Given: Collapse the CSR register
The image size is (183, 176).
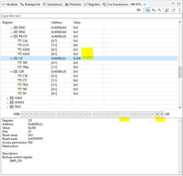Looking at the screenshot, I should click(11, 72).
